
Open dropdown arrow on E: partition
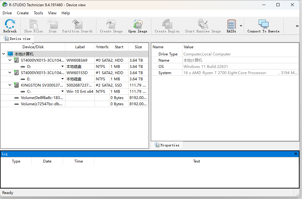63,79
